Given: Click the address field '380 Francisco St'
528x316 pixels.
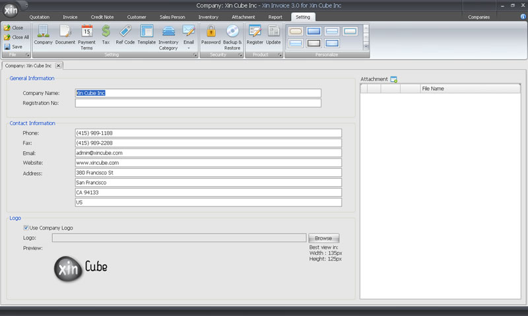Looking at the screenshot, I should click(x=208, y=173).
